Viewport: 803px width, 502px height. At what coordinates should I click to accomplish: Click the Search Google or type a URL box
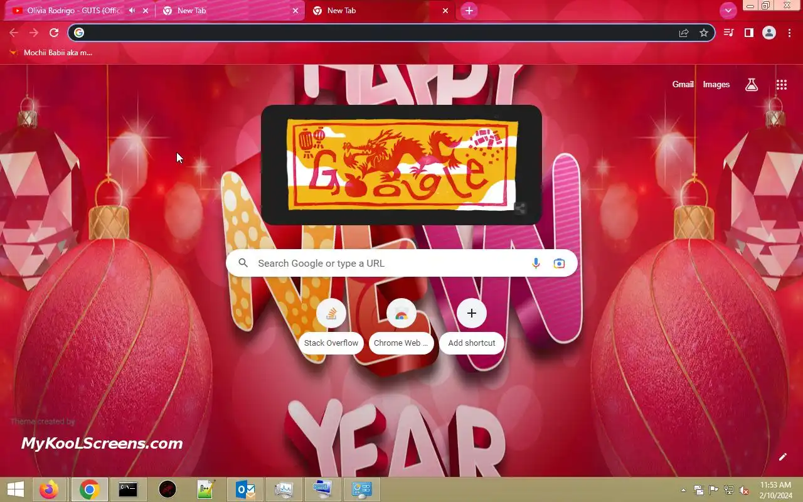coord(401,263)
